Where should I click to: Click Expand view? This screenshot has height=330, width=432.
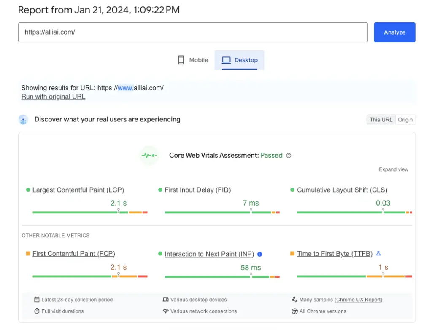tap(394, 169)
